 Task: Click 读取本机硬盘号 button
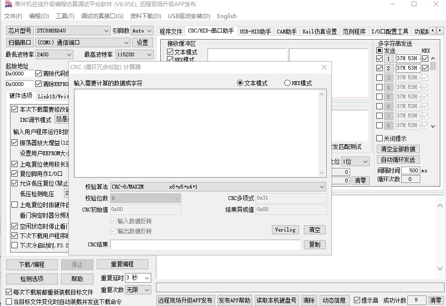(277, 300)
